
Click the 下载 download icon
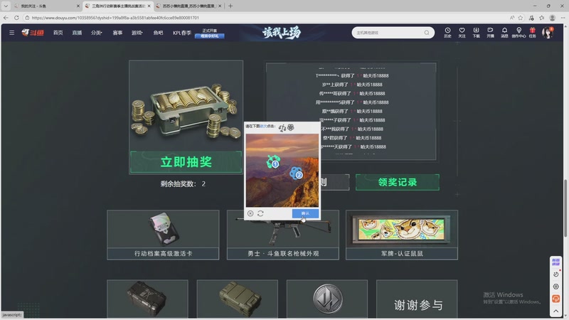(x=476, y=33)
